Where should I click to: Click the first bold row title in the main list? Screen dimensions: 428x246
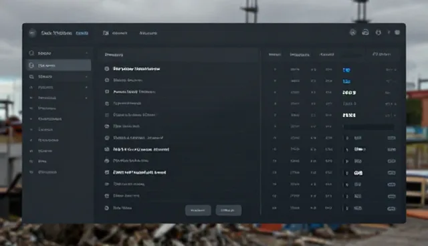(x=136, y=69)
